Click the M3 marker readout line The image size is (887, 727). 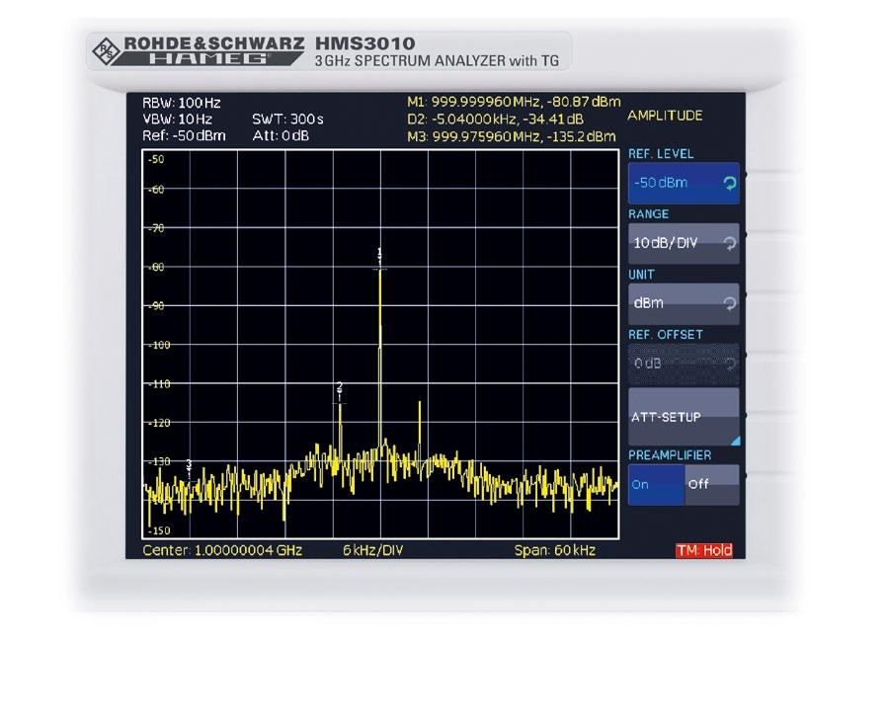[512, 137]
